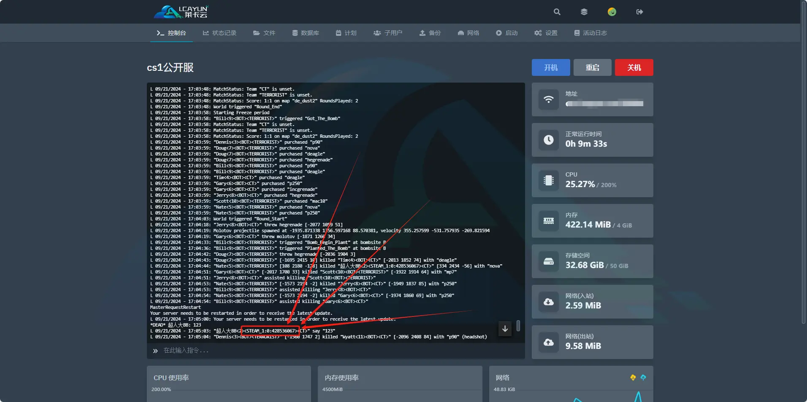Open the 设置 settings tab
The width and height of the screenshot is (807, 402).
point(546,33)
